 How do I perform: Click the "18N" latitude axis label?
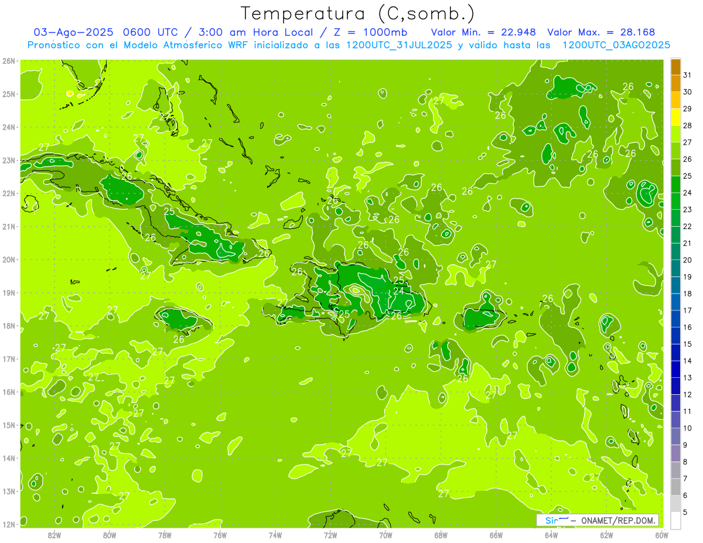[x=8, y=326]
